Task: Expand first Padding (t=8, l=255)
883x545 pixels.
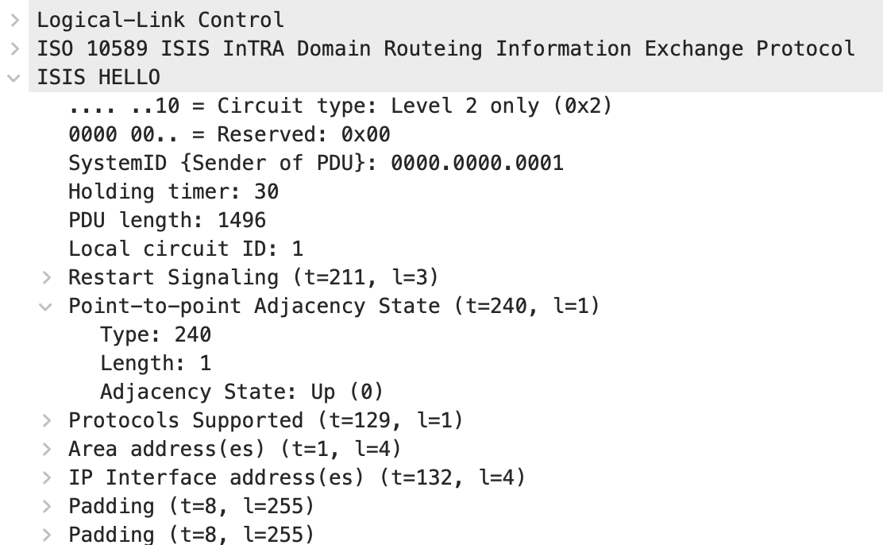Action: coord(48,506)
